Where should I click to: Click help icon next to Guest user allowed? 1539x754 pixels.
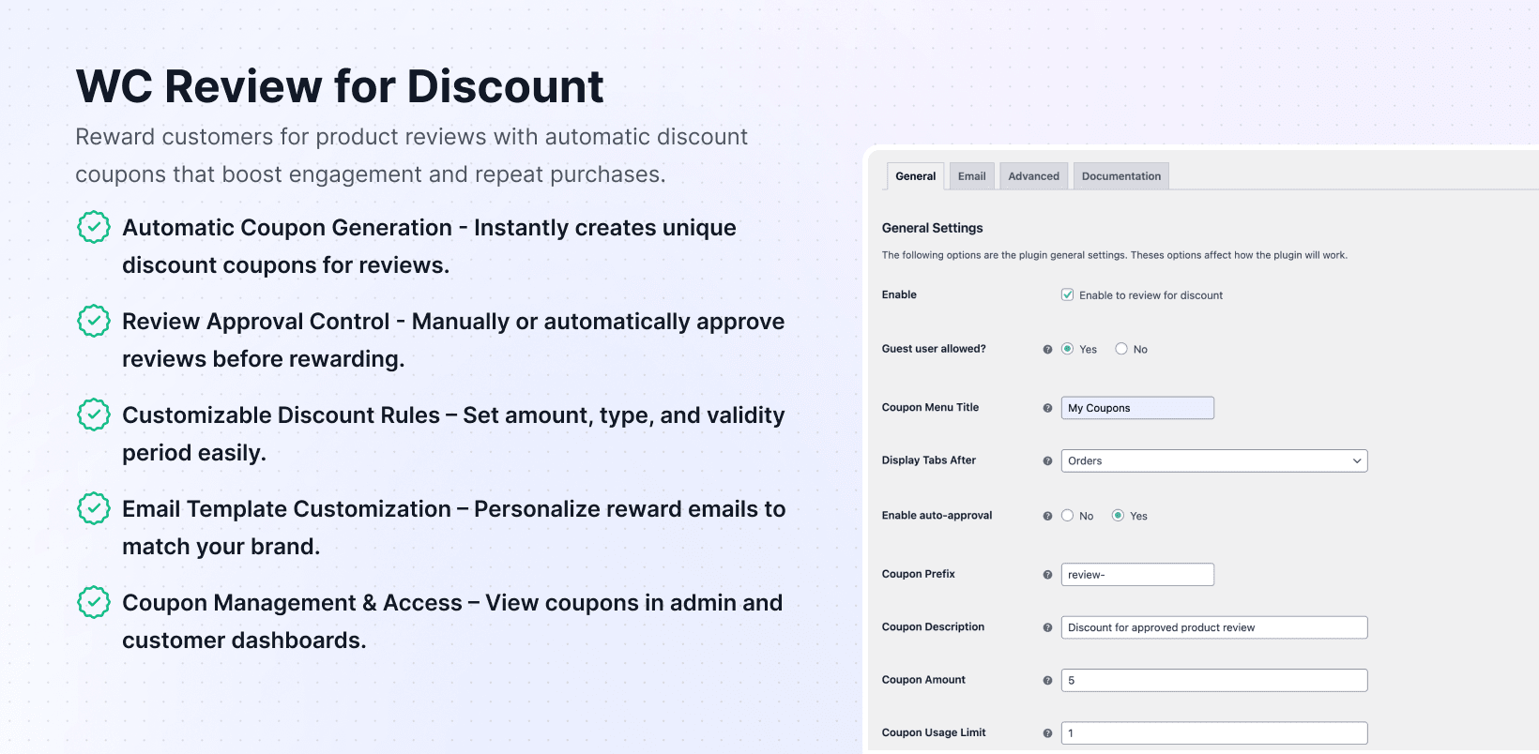pos(1047,350)
